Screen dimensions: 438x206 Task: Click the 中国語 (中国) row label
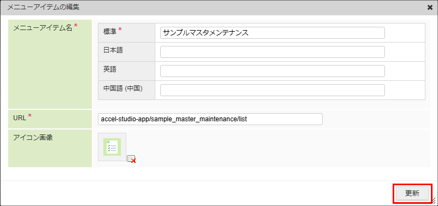tap(123, 88)
